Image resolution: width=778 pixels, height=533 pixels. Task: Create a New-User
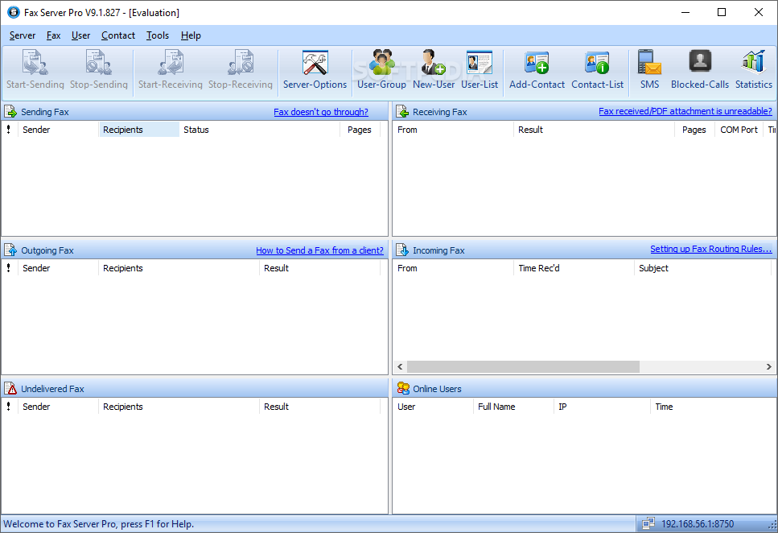click(434, 69)
